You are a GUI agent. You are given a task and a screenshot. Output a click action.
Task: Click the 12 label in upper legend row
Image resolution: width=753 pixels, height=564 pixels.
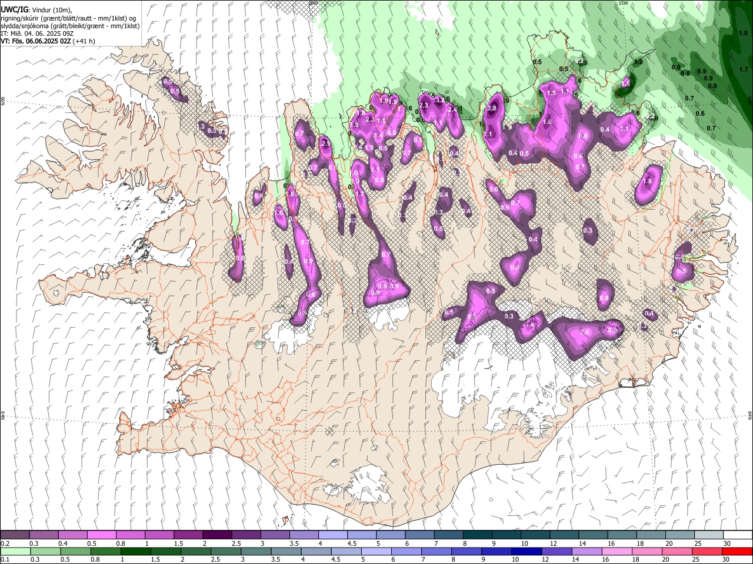pos(554,543)
